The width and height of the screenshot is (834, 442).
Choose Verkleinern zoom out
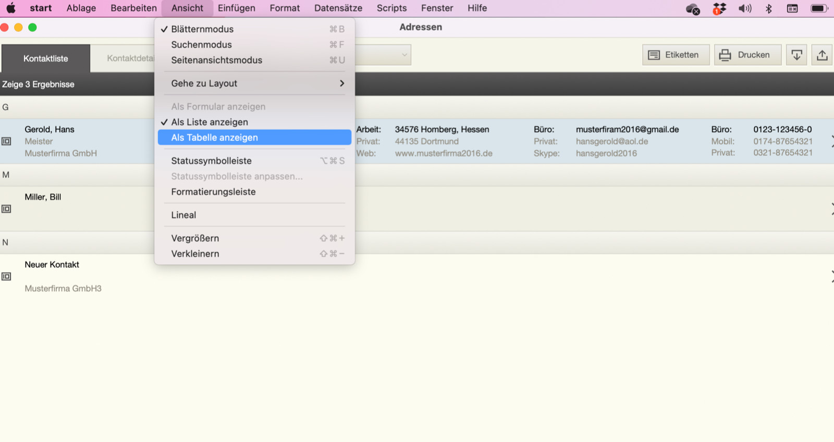tap(255, 254)
